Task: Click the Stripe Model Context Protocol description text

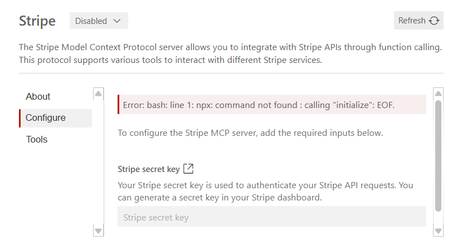Action: tap(231, 53)
